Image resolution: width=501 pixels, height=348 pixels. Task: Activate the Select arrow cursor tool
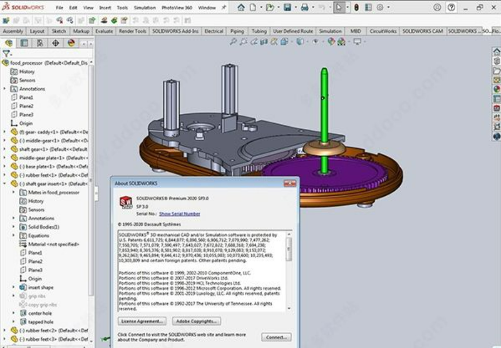(339, 7)
